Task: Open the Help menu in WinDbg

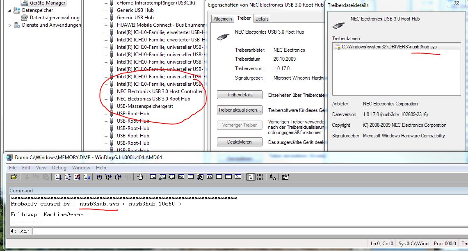Action: click(101, 168)
